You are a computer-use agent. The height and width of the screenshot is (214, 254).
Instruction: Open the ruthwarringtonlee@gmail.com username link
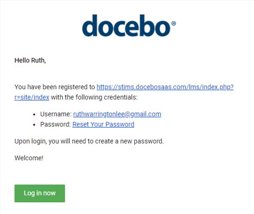click(117, 114)
